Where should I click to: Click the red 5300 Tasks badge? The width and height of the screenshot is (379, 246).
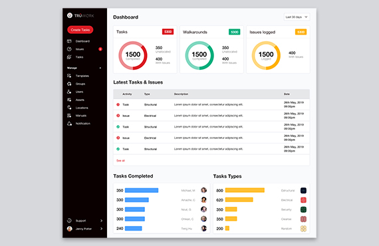coord(168,32)
